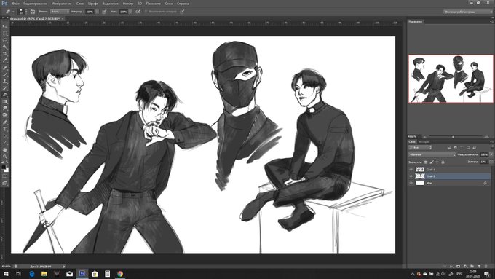Open eraser mode dropdown in options bar

pos(60,12)
